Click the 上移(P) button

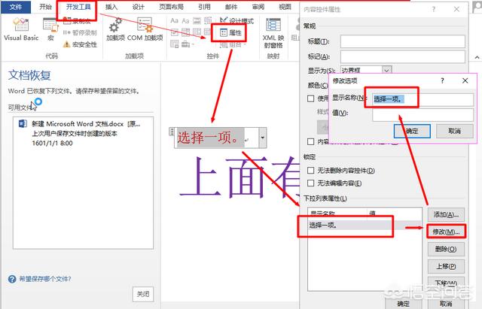[x=446, y=266]
